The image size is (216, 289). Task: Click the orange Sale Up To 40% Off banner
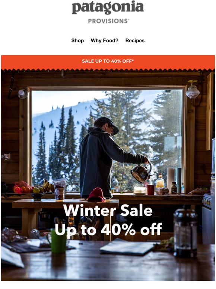108,61
